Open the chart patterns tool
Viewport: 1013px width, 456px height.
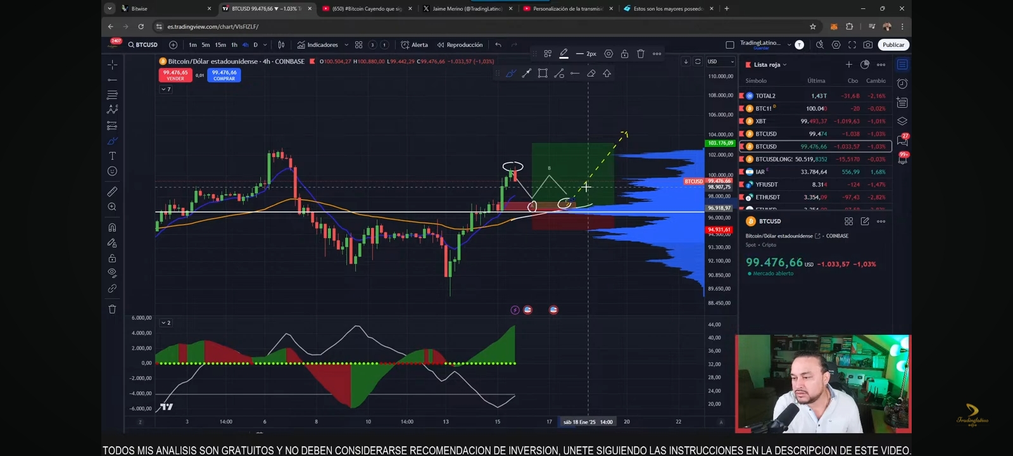pos(112,110)
